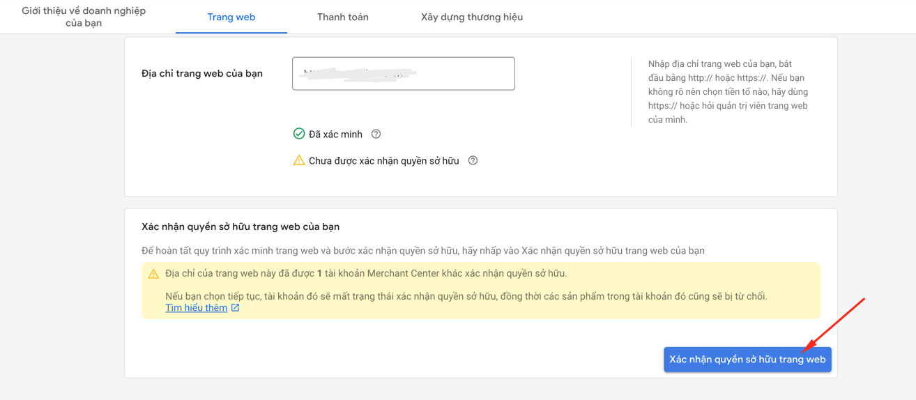Open Giới thiệu về doanh nghiệp tab
916x400 pixels.
(x=84, y=17)
